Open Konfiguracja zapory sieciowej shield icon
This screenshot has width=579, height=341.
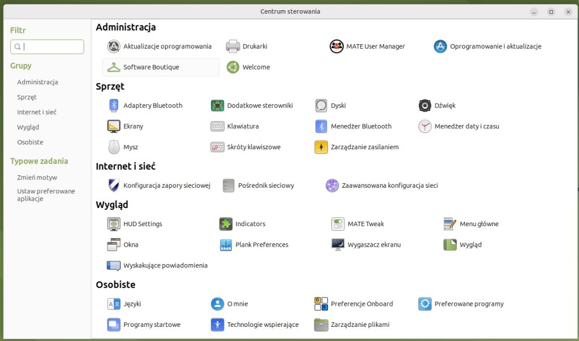(x=114, y=185)
